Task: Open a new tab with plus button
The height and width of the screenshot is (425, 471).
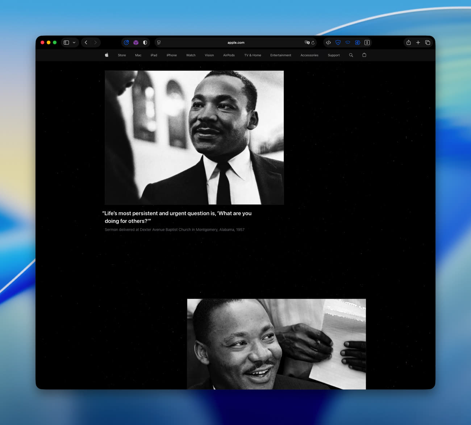Action: (x=418, y=42)
